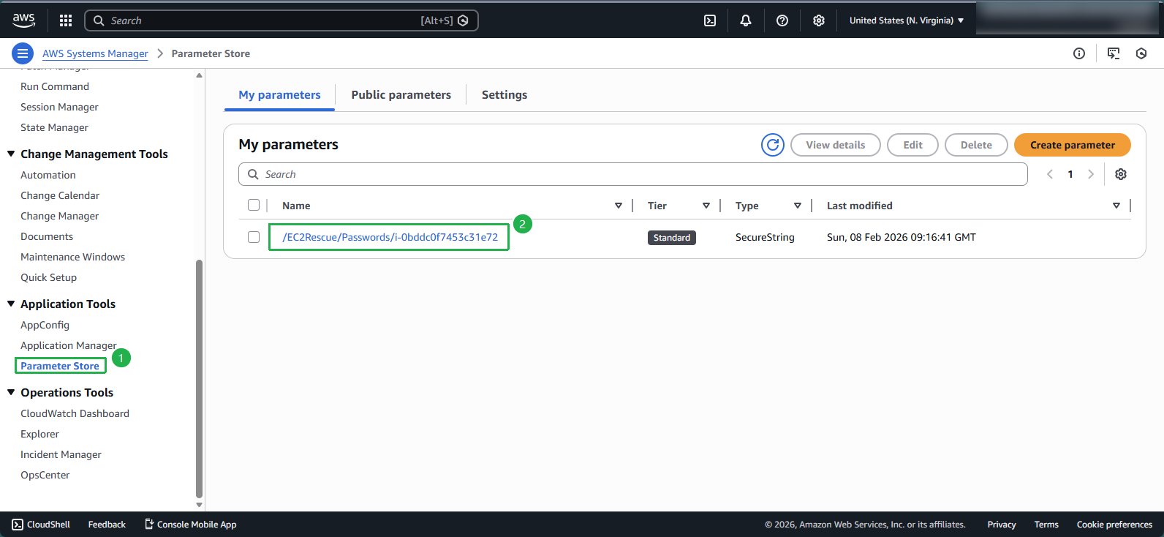Open State Manager in sidebar

click(54, 127)
